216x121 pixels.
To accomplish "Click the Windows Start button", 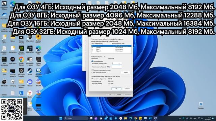I will click(61, 118).
